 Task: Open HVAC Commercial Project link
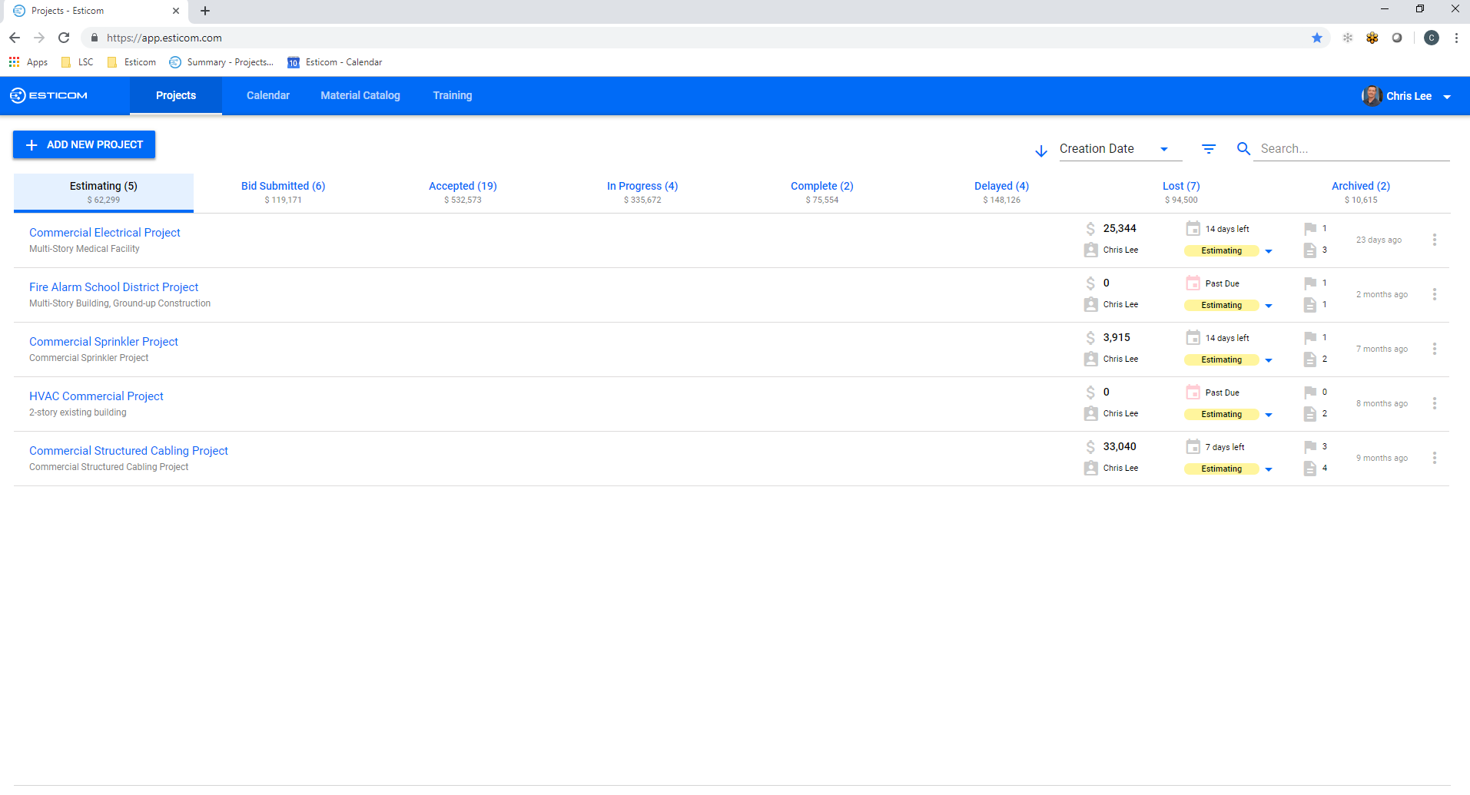(96, 396)
